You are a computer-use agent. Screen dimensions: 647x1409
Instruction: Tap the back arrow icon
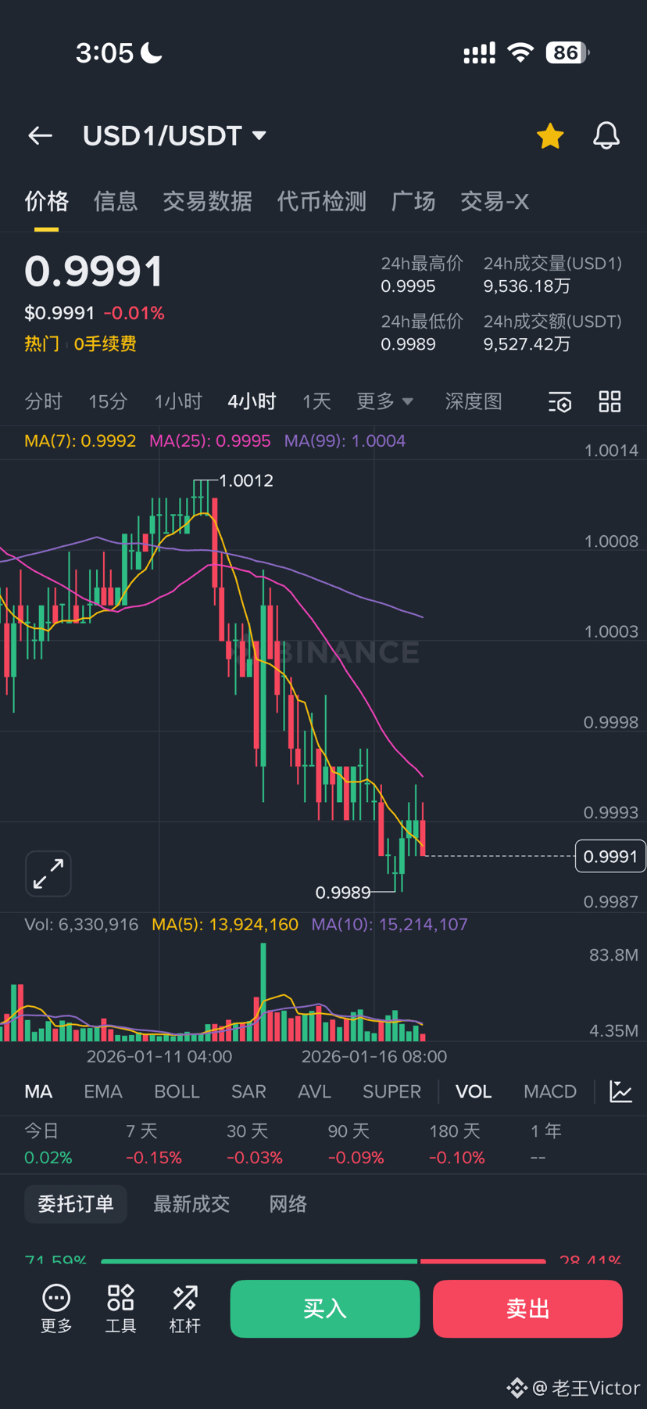tap(41, 135)
